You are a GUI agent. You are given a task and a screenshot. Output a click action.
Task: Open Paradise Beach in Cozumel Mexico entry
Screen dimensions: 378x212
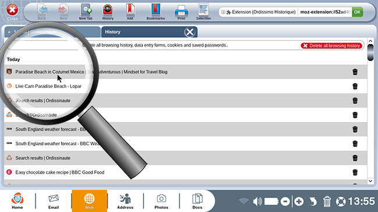tap(186, 72)
